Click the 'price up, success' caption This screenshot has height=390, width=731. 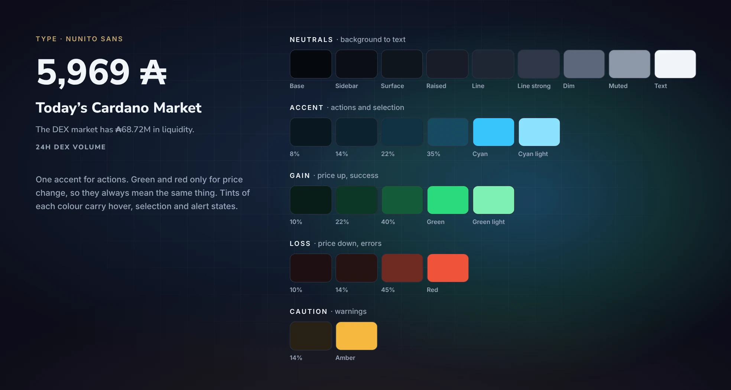[348, 176]
